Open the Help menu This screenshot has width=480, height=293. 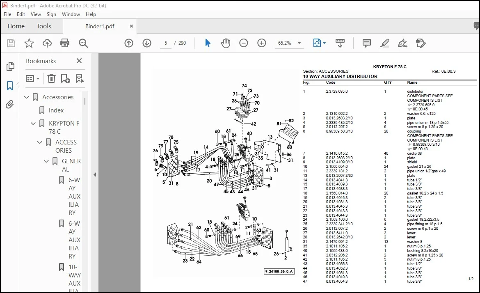(91, 14)
